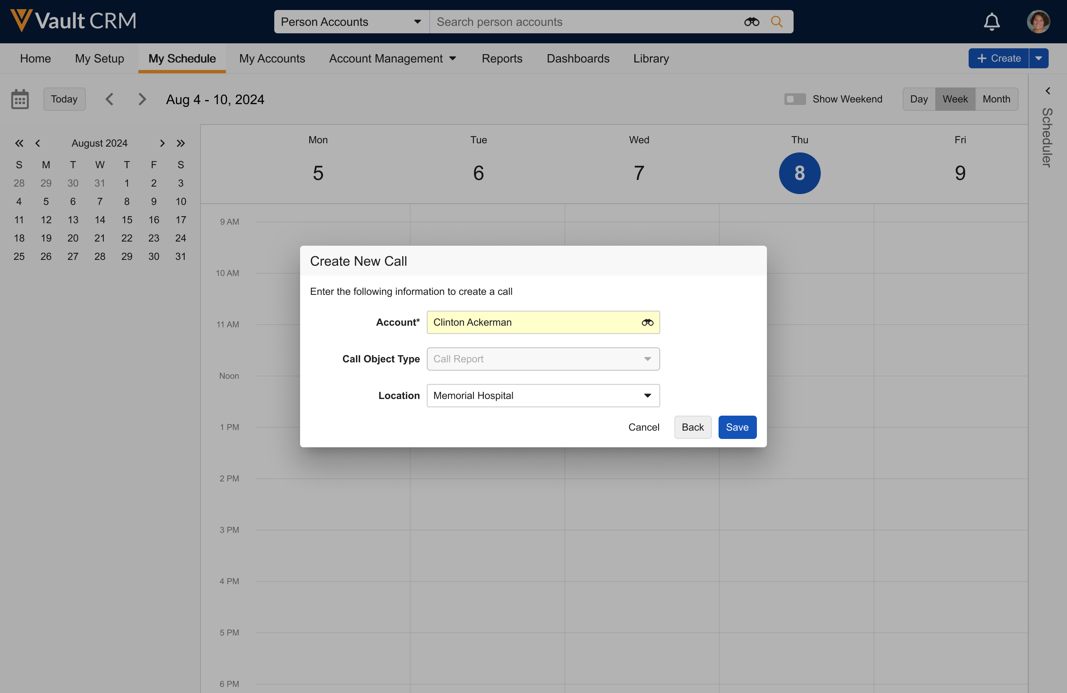Jump forward one year in mini calendar
Screen dimensions: 1067x693
180,143
